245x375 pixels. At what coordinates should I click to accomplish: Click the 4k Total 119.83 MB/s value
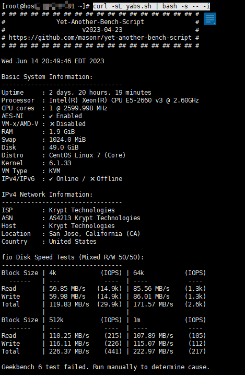point(69,304)
